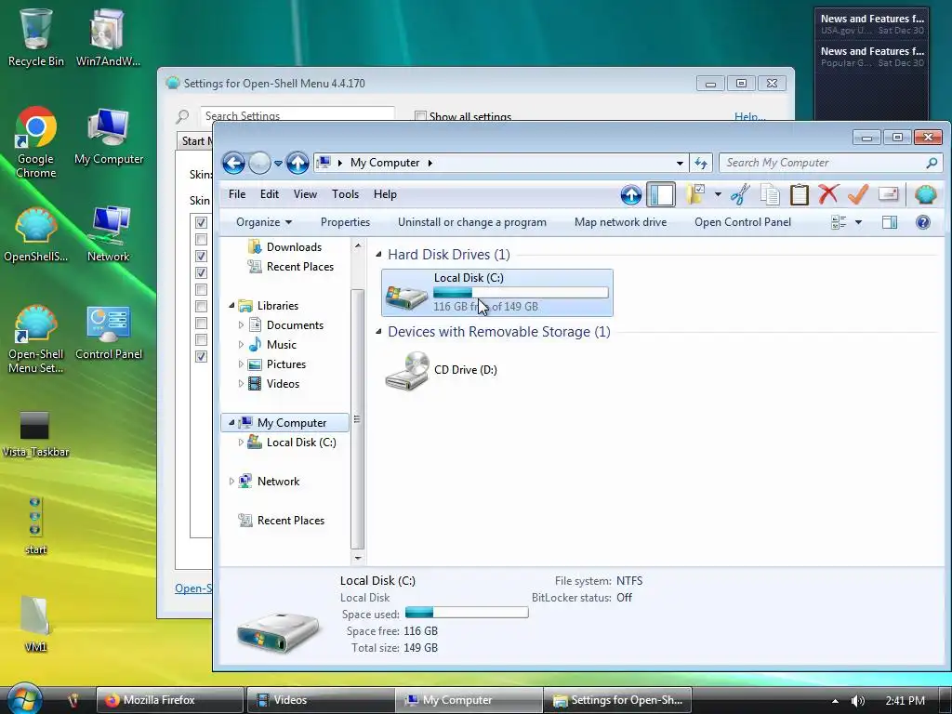
Task: Click Help link in Open-Shell Settings window
Action: click(x=750, y=116)
